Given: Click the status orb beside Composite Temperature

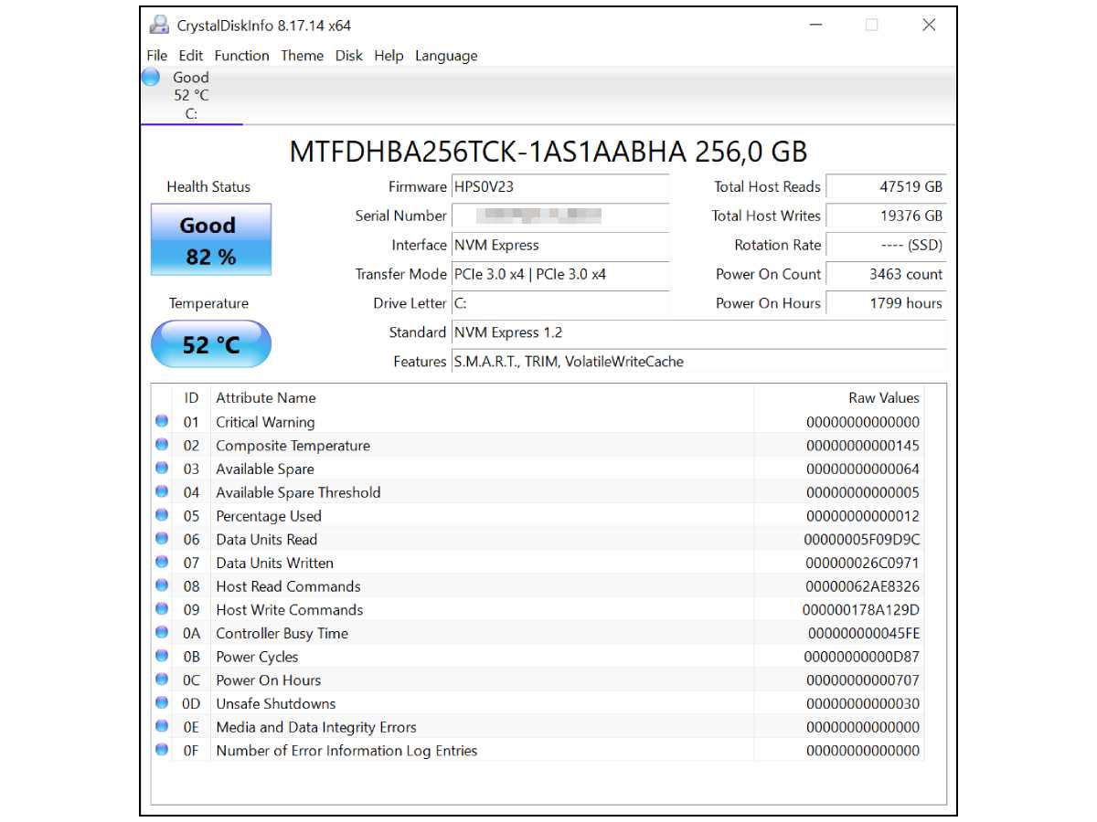Looking at the screenshot, I should point(162,445).
